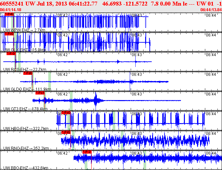222x170 pixels.
Task: Click station label UW WPW EHZ 2.7km
Action: pos(24,30)
